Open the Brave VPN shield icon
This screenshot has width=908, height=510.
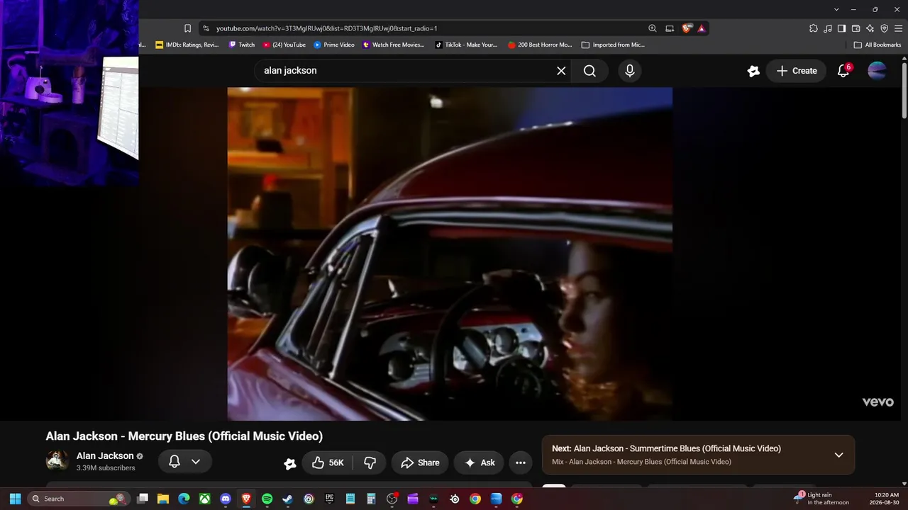885,28
